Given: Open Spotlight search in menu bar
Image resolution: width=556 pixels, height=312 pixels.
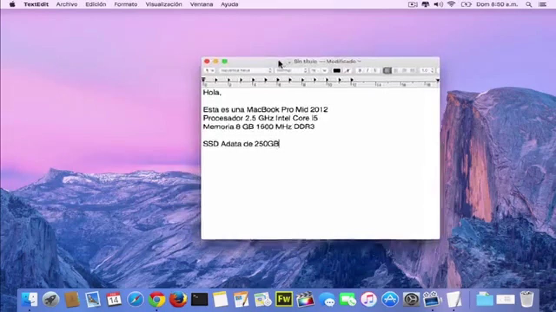Looking at the screenshot, I should pyautogui.click(x=529, y=4).
